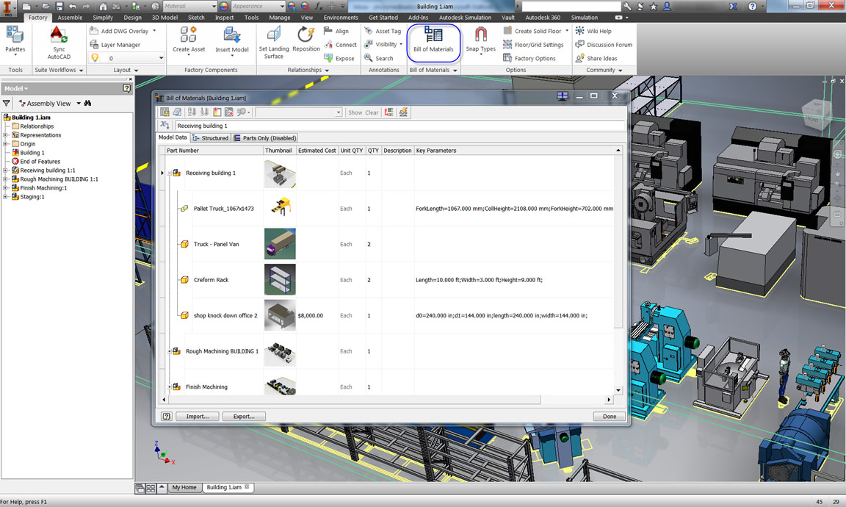Image resolution: width=846 pixels, height=507 pixels.
Task: Open the layer number dropdown showing 0
Action: (x=161, y=58)
